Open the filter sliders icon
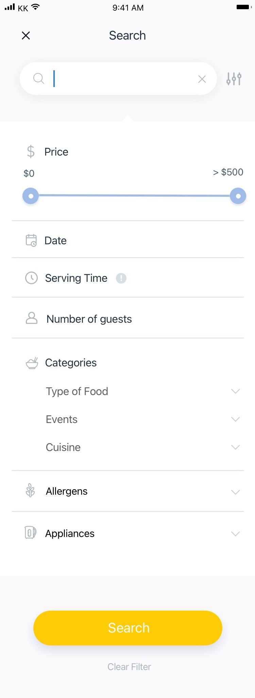Viewport: 255px width, 698px height. point(234,79)
